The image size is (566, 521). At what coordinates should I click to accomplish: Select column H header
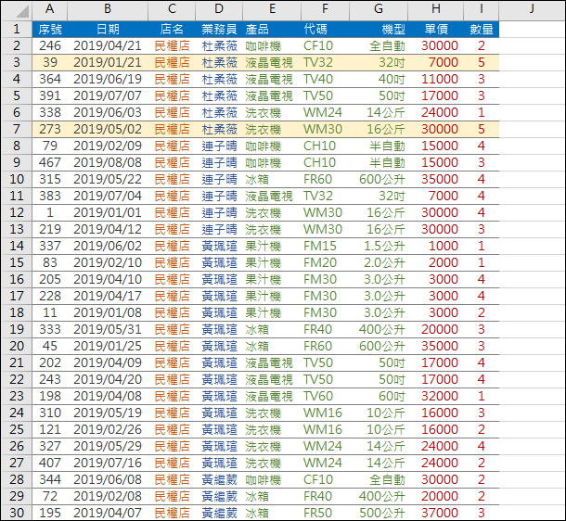[x=436, y=9]
